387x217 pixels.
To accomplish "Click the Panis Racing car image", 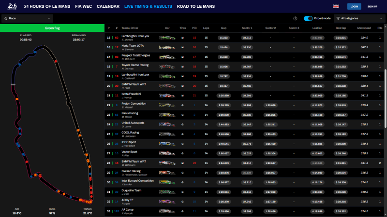I will (x=167, y=115).
